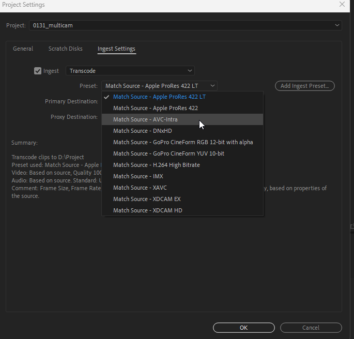The image size is (354, 339).
Task: Switch to the Scratch Disks tab
Action: 66,49
